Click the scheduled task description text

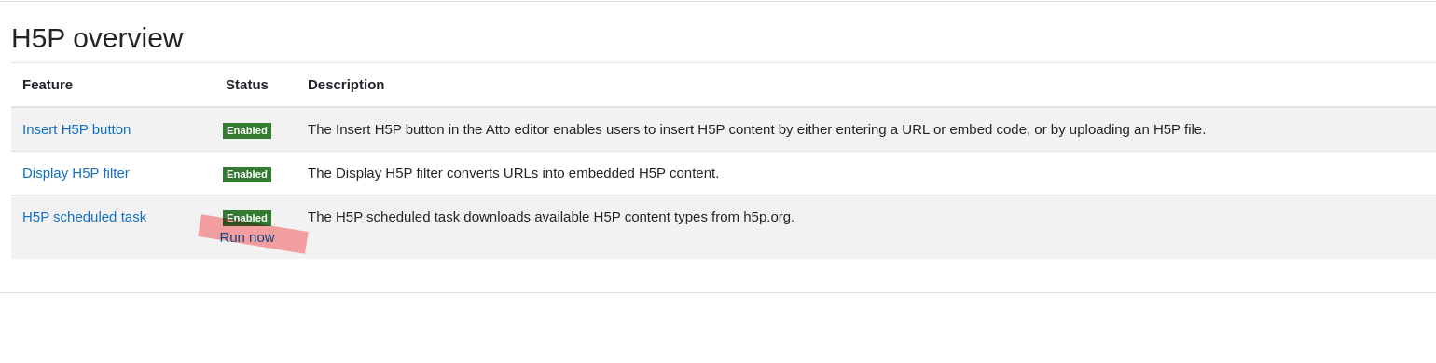(x=551, y=217)
